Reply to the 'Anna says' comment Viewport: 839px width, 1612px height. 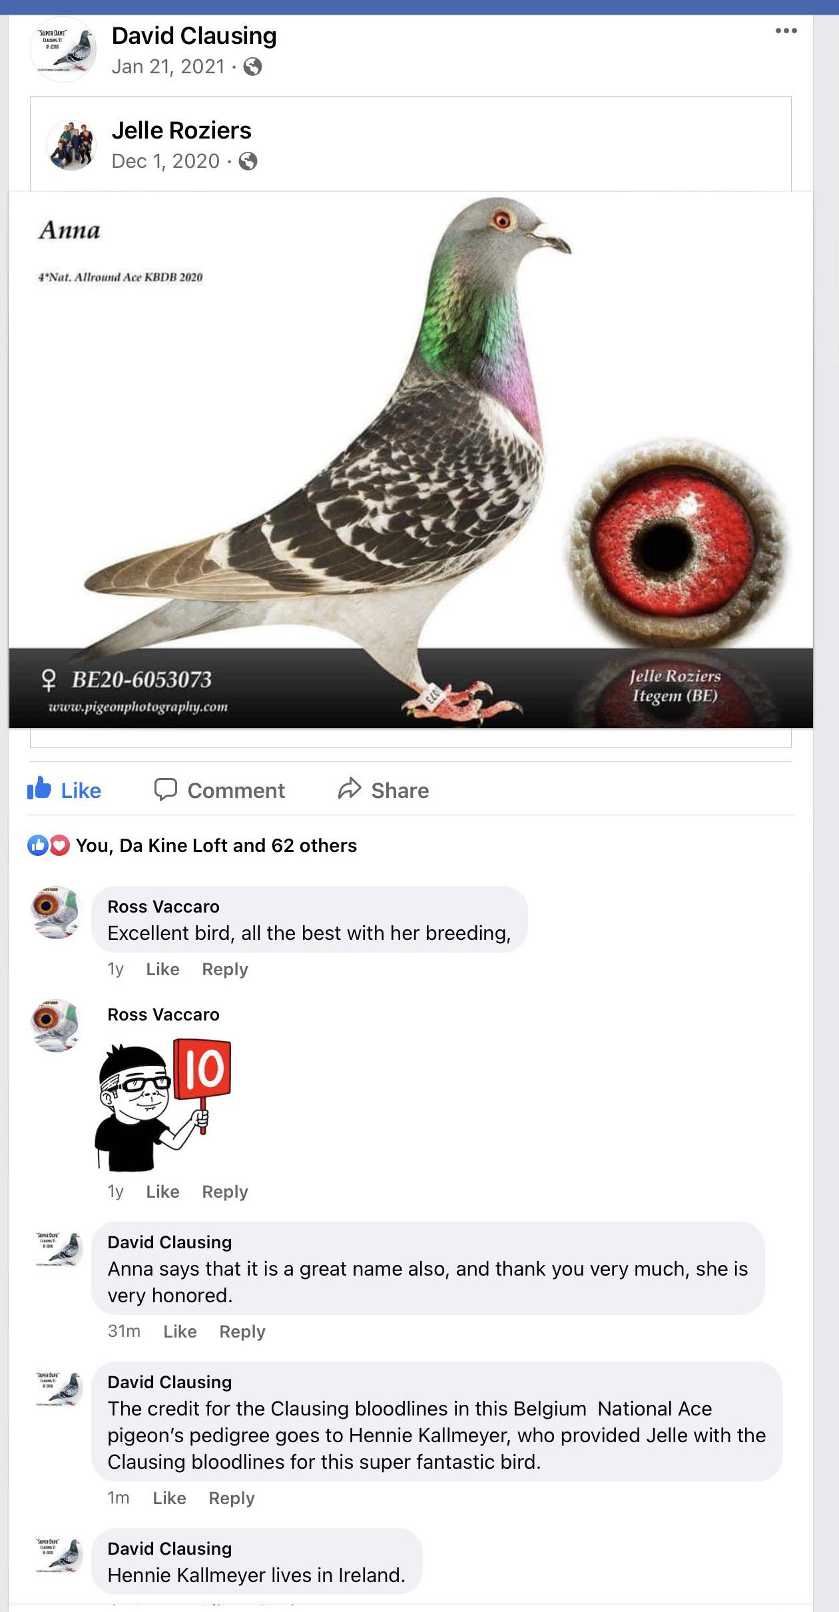point(242,1332)
